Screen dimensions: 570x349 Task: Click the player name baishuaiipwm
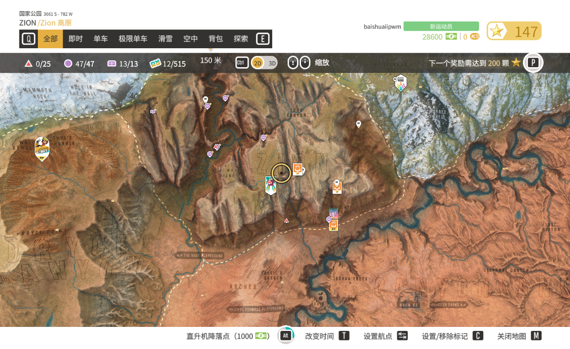coord(382,27)
